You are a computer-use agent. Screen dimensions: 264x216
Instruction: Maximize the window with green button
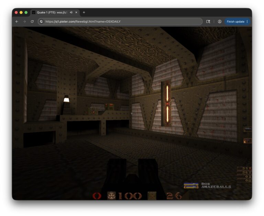coord(26,12)
